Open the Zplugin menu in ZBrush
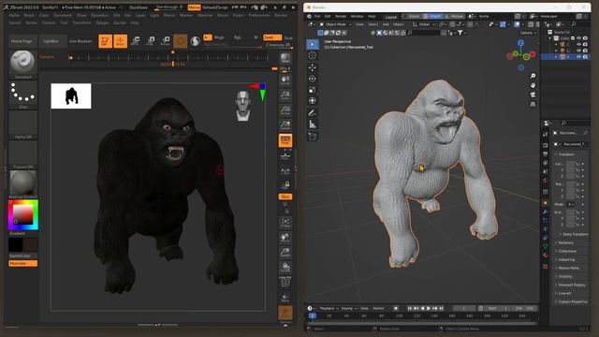 point(102,22)
